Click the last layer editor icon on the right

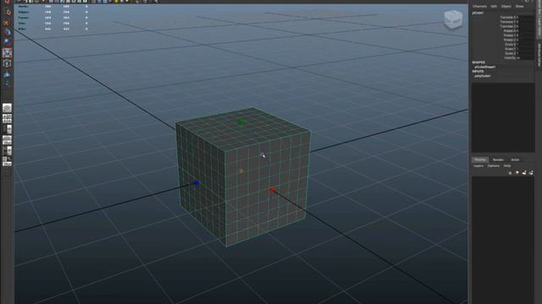coord(531,172)
